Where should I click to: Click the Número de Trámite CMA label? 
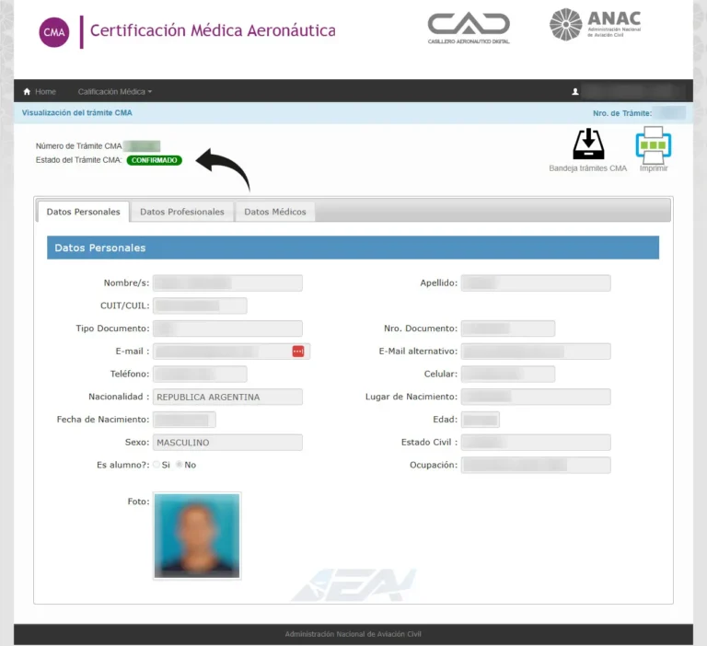(x=78, y=146)
